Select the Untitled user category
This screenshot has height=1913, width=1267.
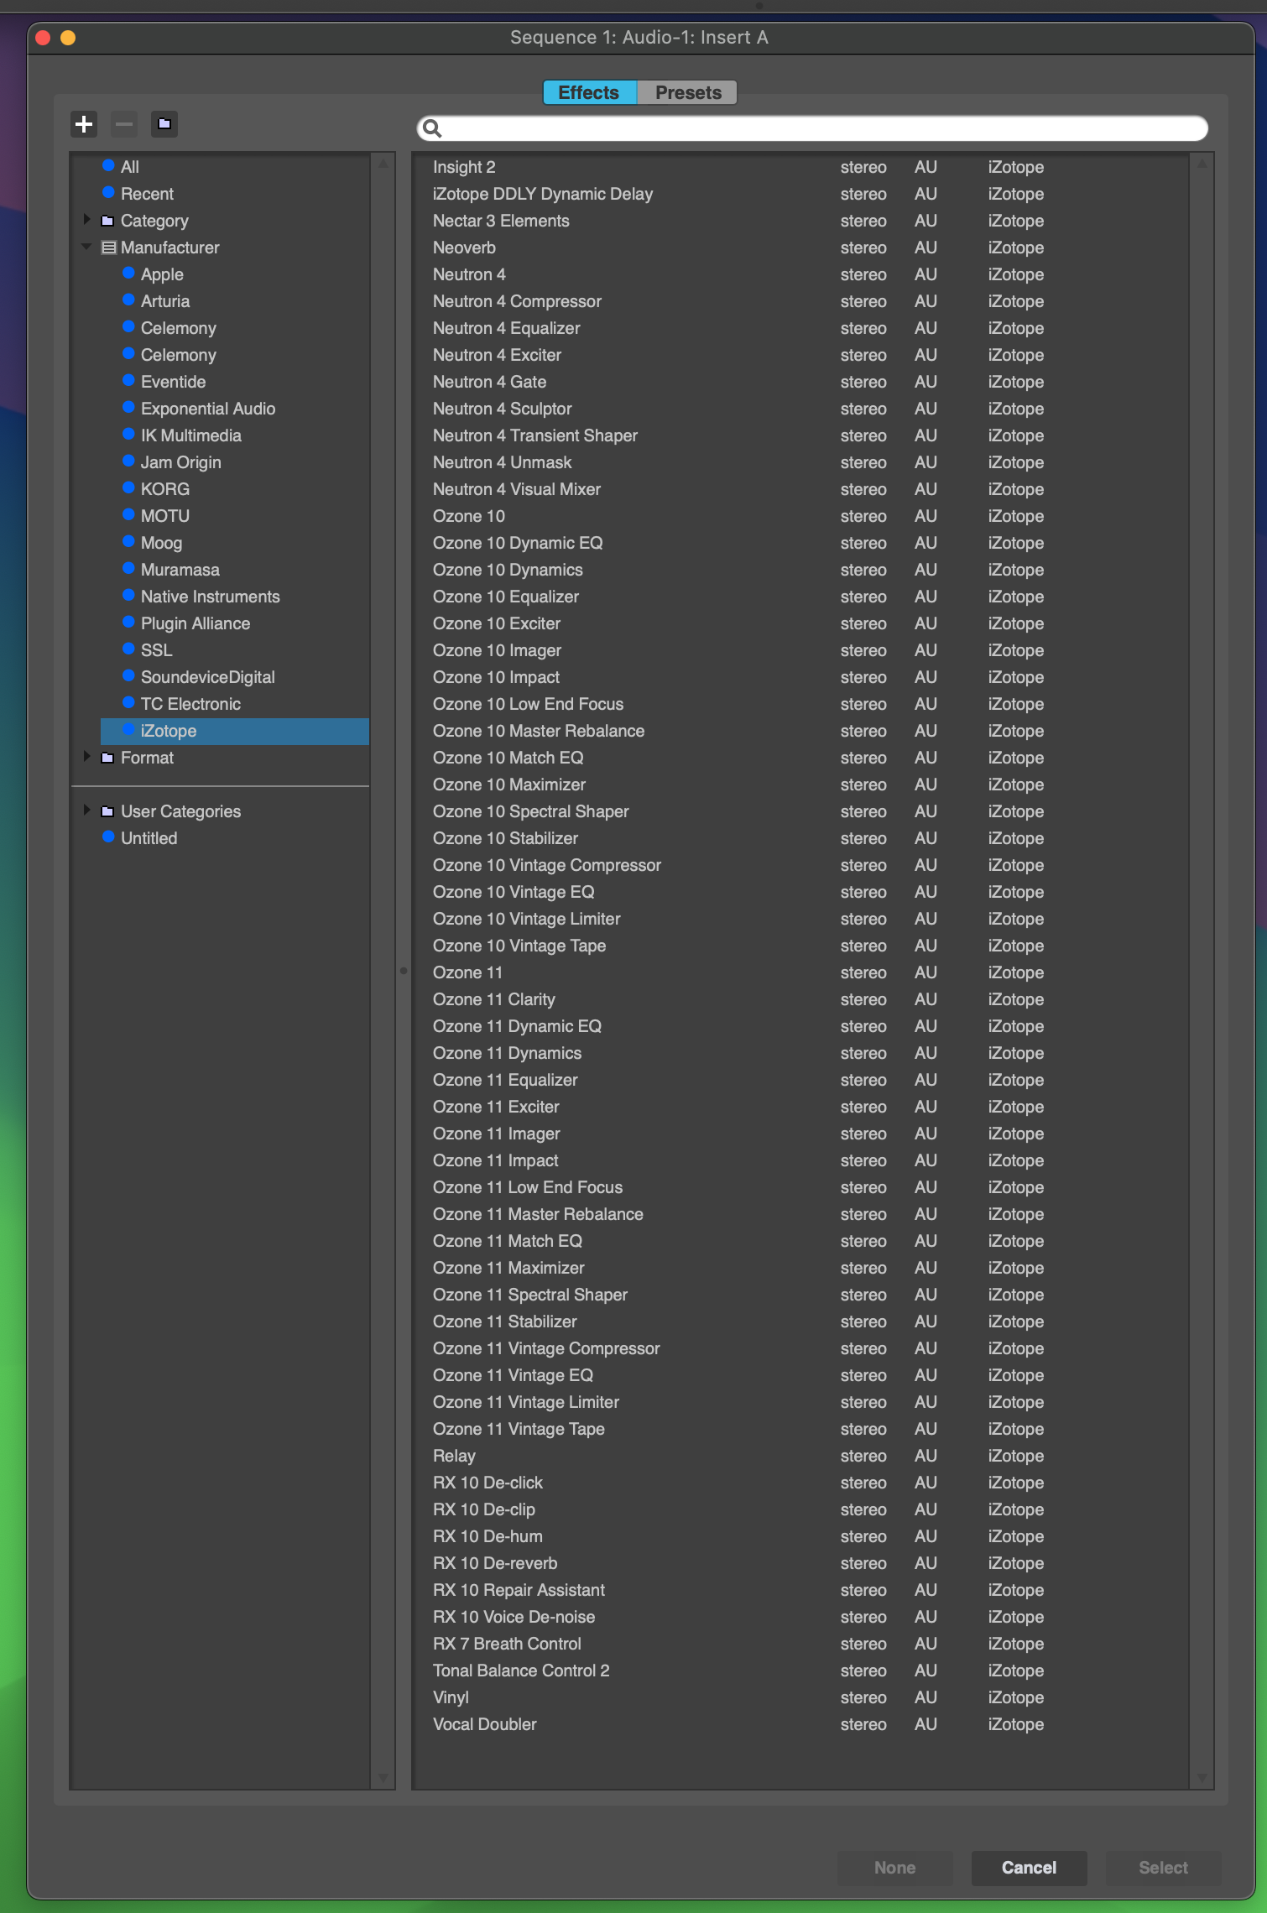[149, 838]
